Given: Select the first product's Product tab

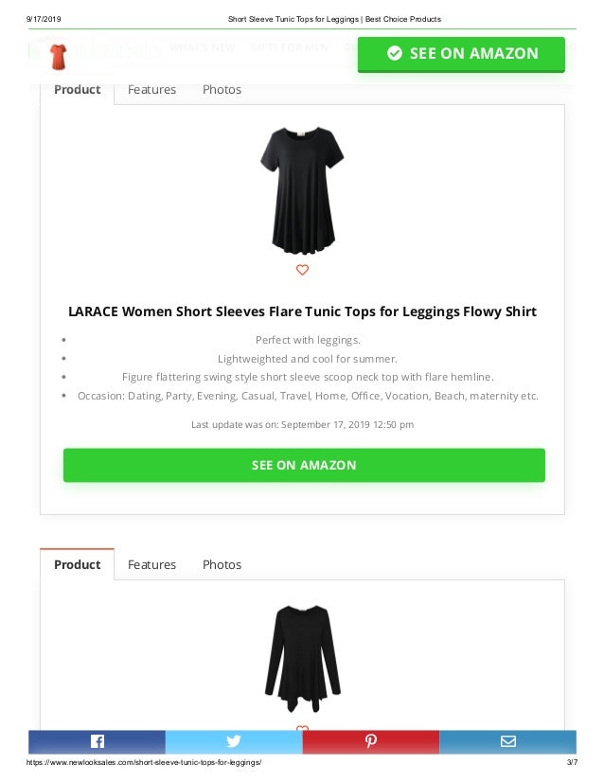Looking at the screenshot, I should [x=78, y=90].
